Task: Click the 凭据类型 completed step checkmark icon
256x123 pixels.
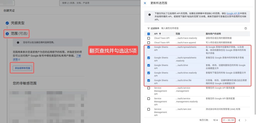Action: [x=7, y=23]
